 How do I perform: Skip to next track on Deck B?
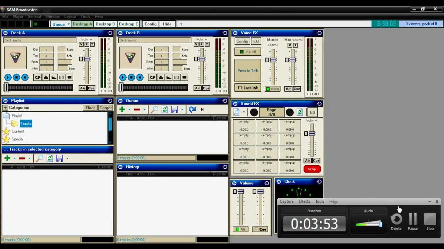(139, 77)
